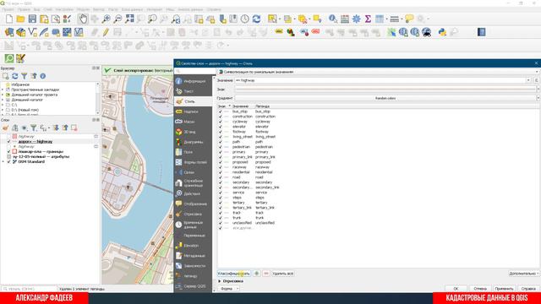Activate the Zoom In magnifier tool
Viewport: 541px width, 304px height.
(107, 19)
